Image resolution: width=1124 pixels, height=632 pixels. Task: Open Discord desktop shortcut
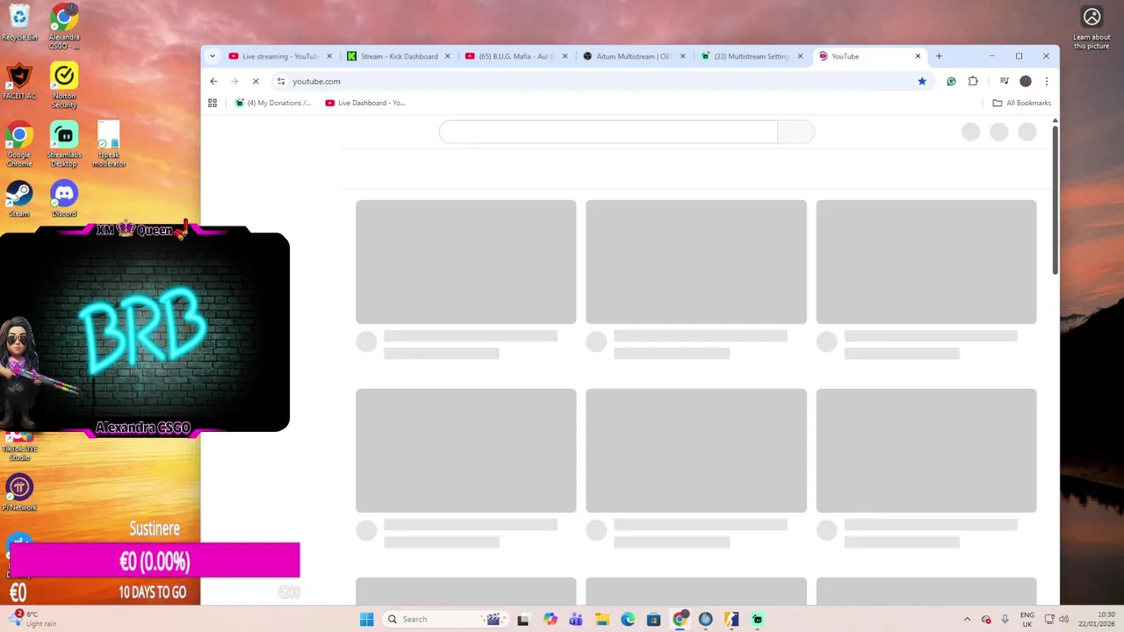[64, 199]
